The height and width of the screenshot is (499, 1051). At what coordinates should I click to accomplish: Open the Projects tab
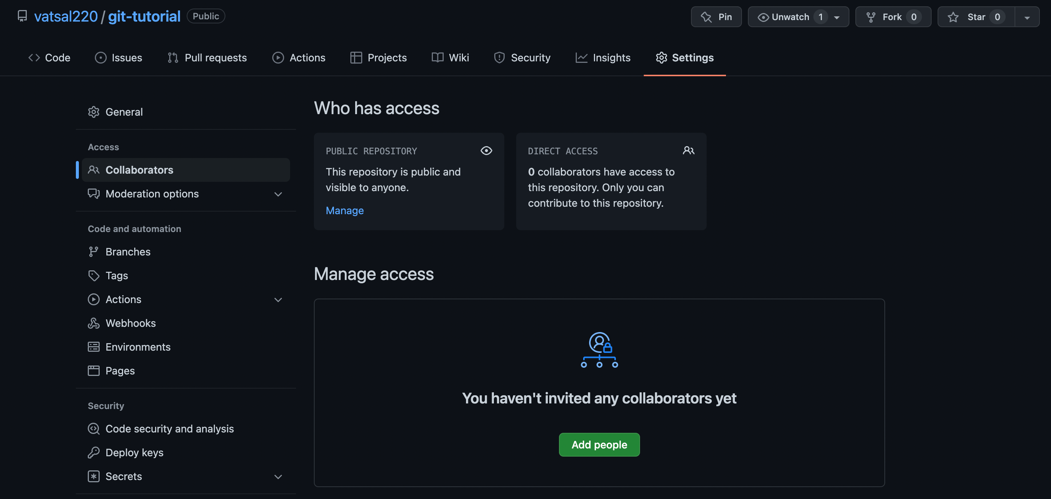378,58
